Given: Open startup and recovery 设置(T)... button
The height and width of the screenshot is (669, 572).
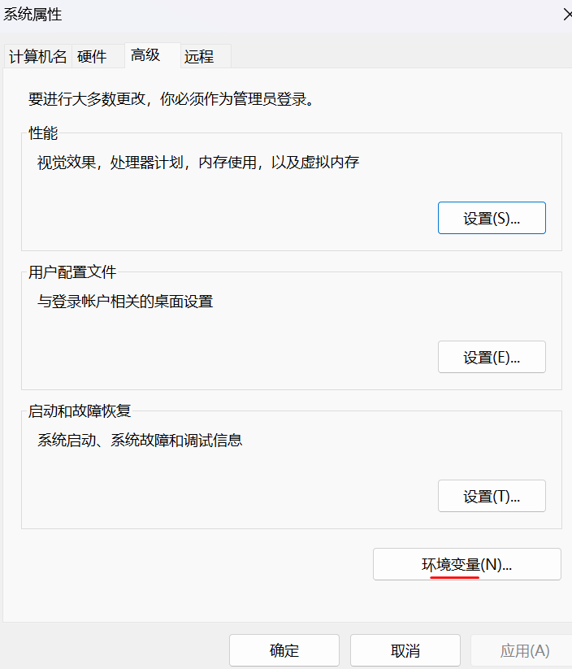Looking at the screenshot, I should 492,496.
